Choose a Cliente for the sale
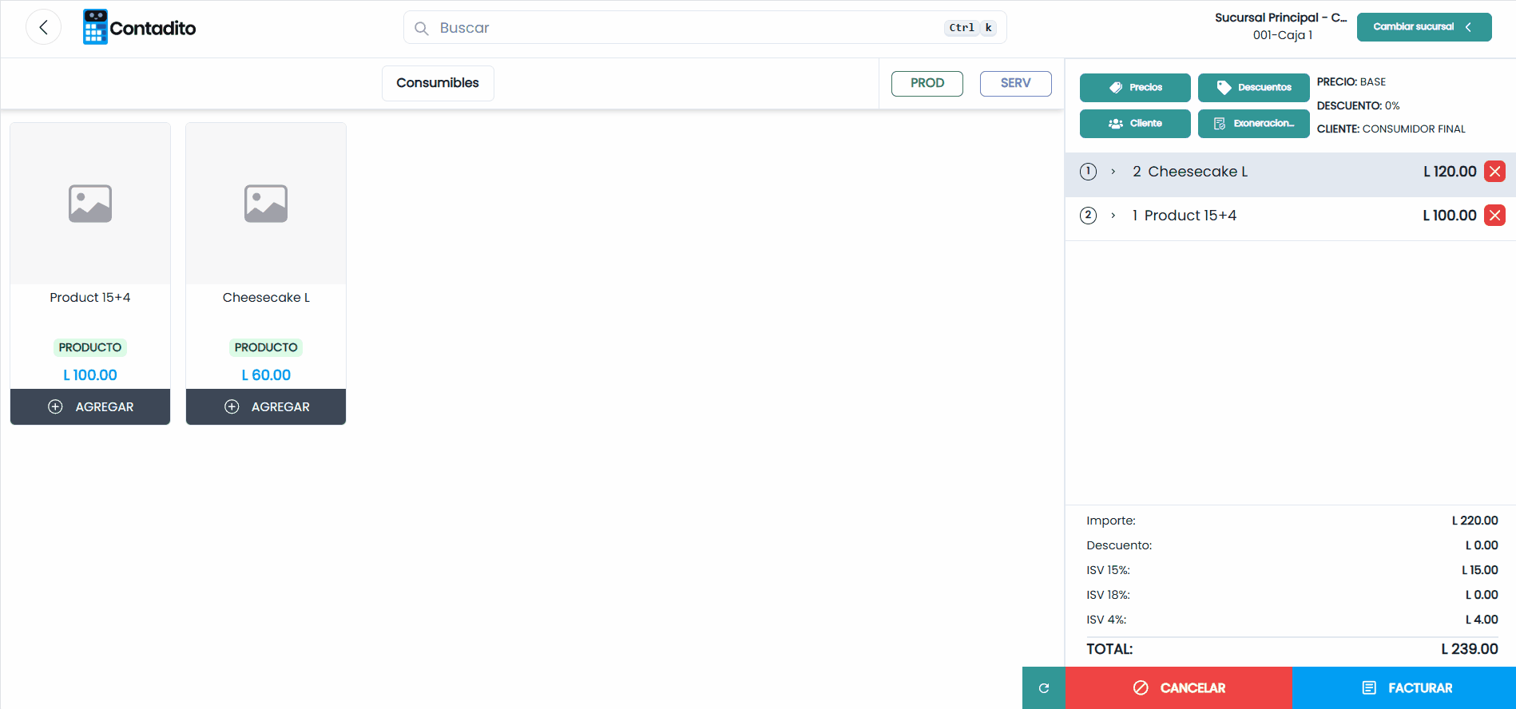1516x709 pixels. point(1135,124)
